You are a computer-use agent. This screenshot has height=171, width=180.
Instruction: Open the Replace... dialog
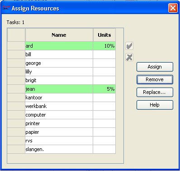coord(155,92)
